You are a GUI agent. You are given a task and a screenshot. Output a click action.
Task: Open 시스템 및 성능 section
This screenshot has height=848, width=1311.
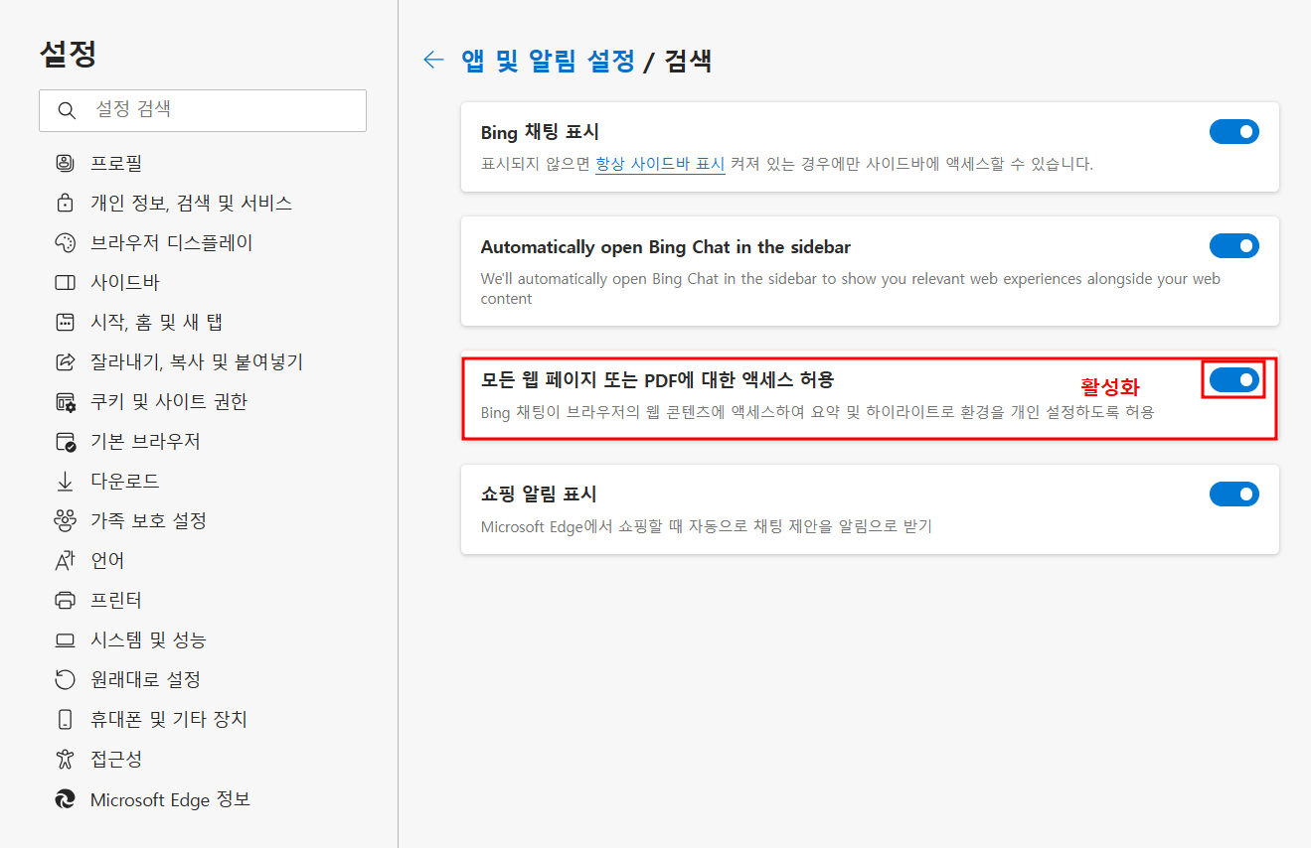pyautogui.click(x=148, y=639)
